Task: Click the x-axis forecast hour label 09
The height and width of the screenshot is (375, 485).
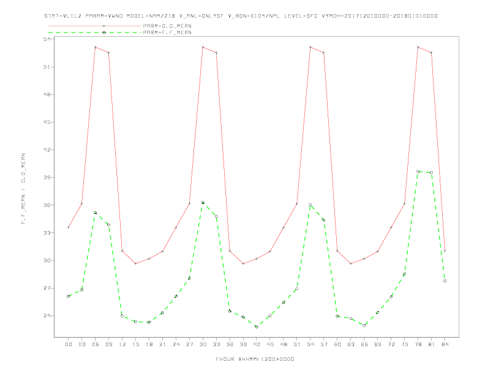Action: [108, 344]
